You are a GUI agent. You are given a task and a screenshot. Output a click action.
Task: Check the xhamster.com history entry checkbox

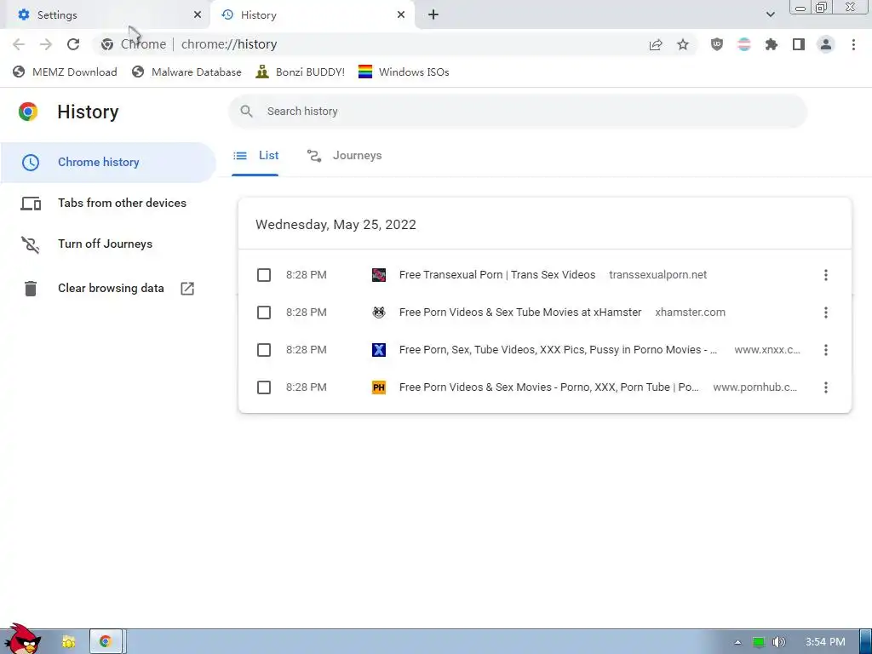coord(264,313)
